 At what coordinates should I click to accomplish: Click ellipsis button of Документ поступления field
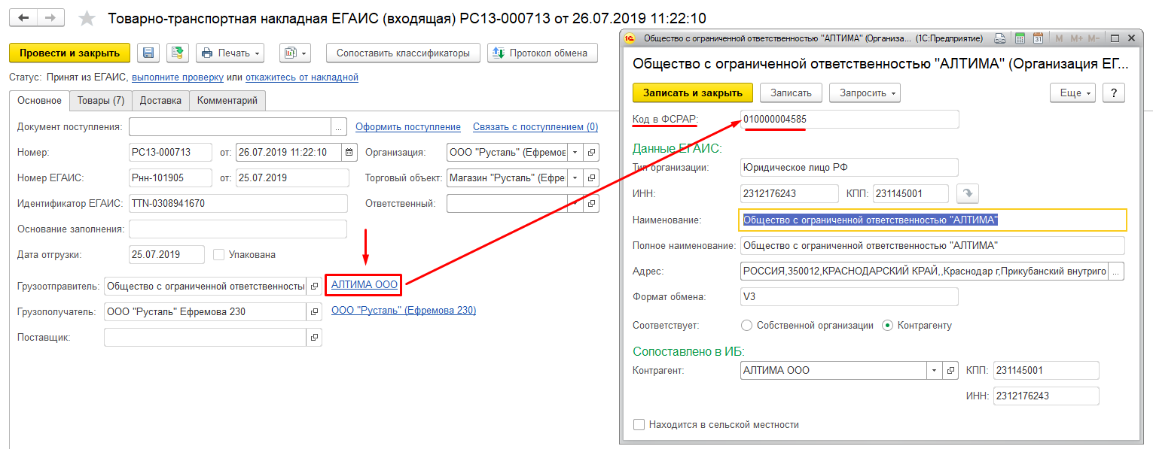coord(339,127)
